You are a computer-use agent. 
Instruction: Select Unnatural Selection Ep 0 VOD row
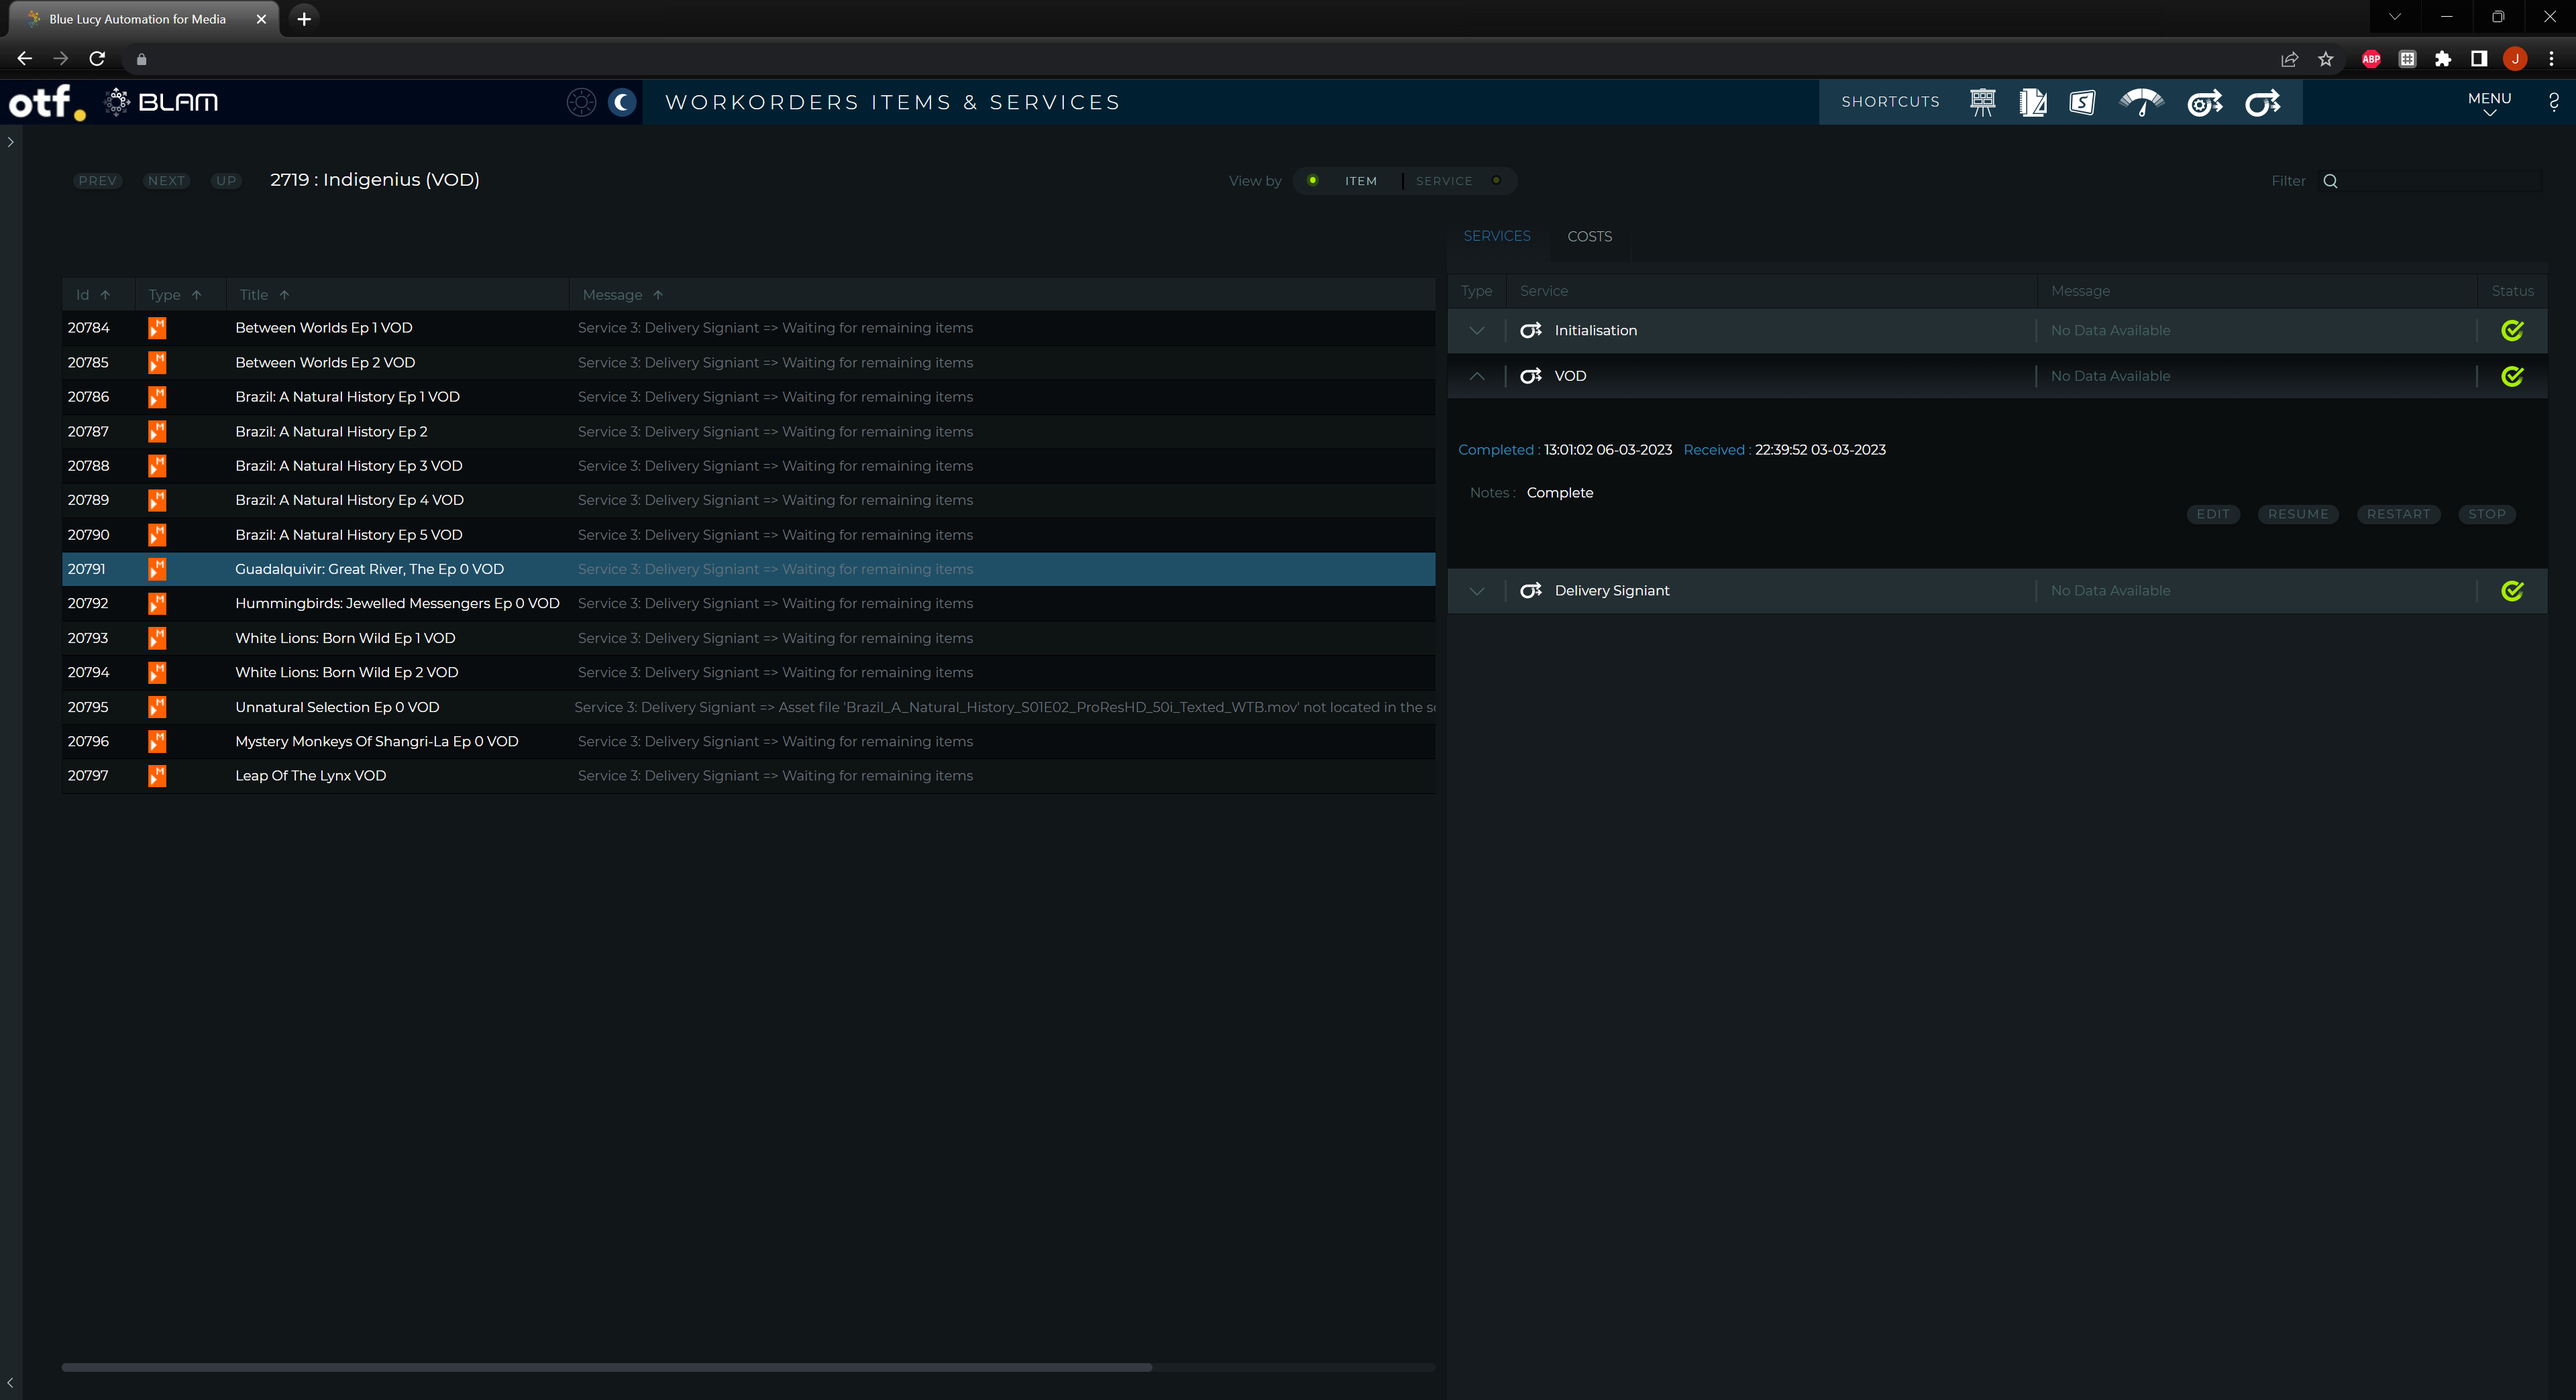coord(337,707)
